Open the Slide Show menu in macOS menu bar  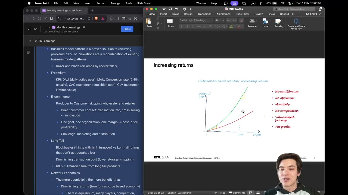(144, 3)
